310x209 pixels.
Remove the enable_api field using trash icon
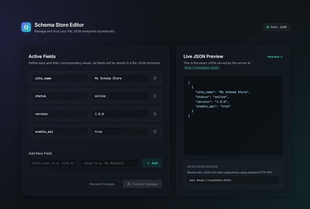click(155, 132)
